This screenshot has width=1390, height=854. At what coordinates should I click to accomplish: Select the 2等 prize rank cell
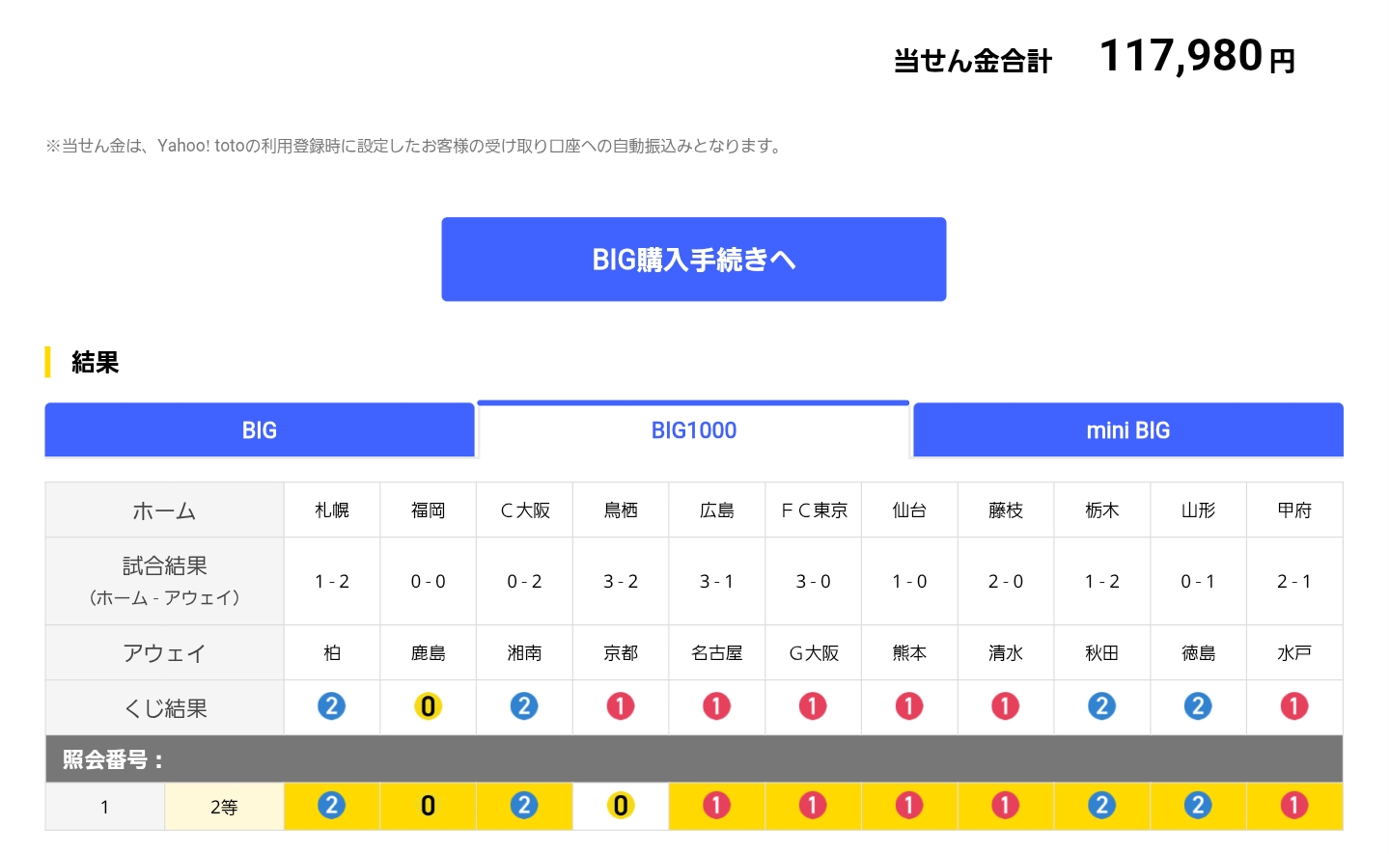224,807
